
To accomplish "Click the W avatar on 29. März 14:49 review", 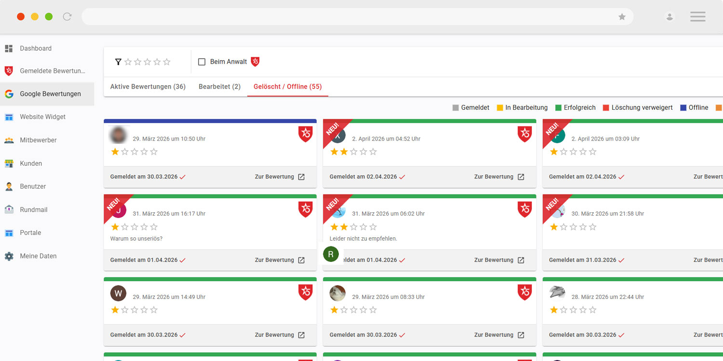I will pos(118,293).
